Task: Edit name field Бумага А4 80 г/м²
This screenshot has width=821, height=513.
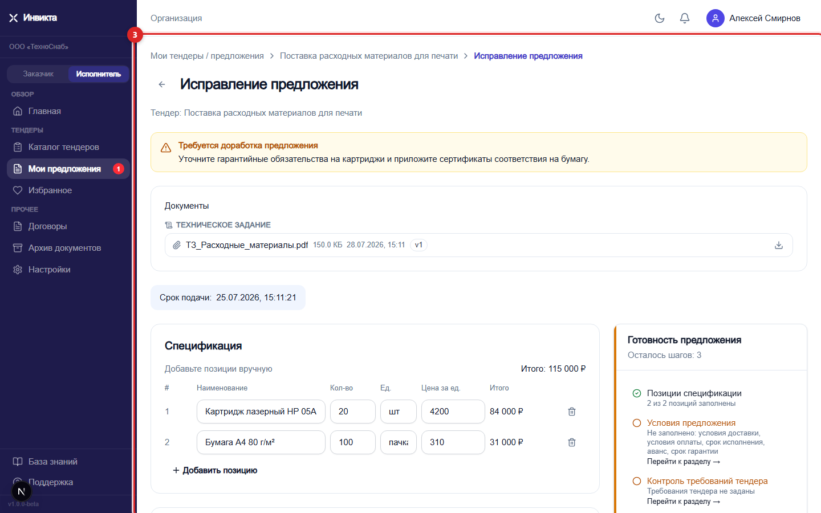Action: click(261, 442)
